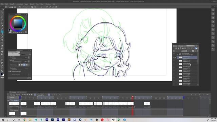Open the Help menu
Screen dimensions: 217x122
(x=54, y=4)
